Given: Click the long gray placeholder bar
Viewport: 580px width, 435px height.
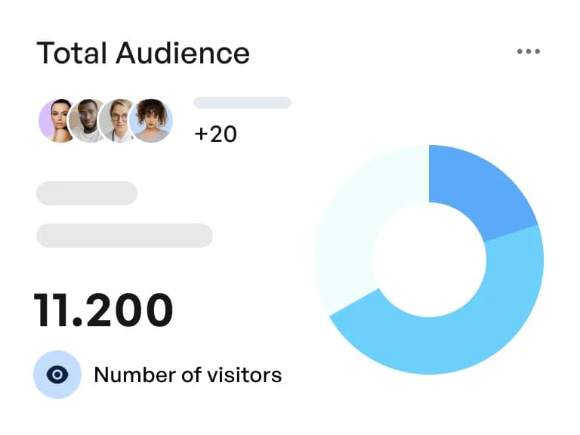Looking at the screenshot, I should pos(125,235).
